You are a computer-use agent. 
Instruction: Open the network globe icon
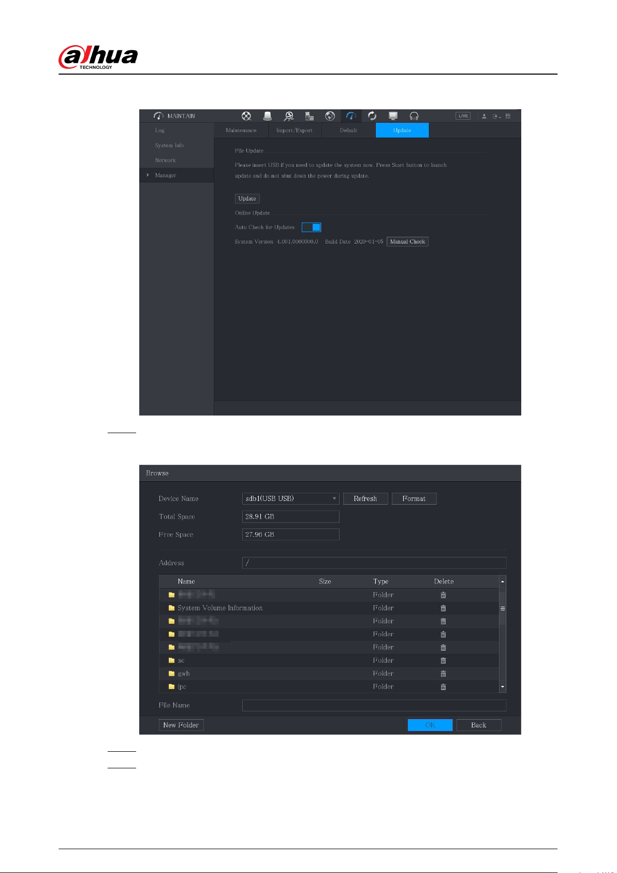tap(330, 116)
